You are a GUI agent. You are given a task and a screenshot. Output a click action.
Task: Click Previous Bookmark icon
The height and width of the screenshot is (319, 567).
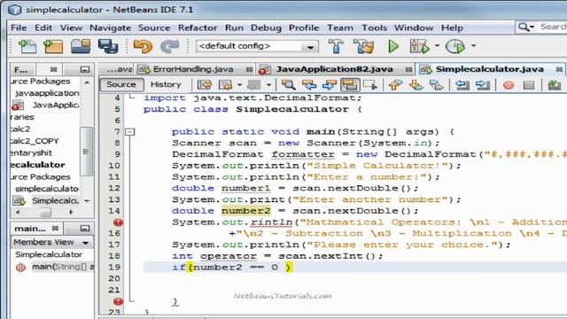pos(395,85)
